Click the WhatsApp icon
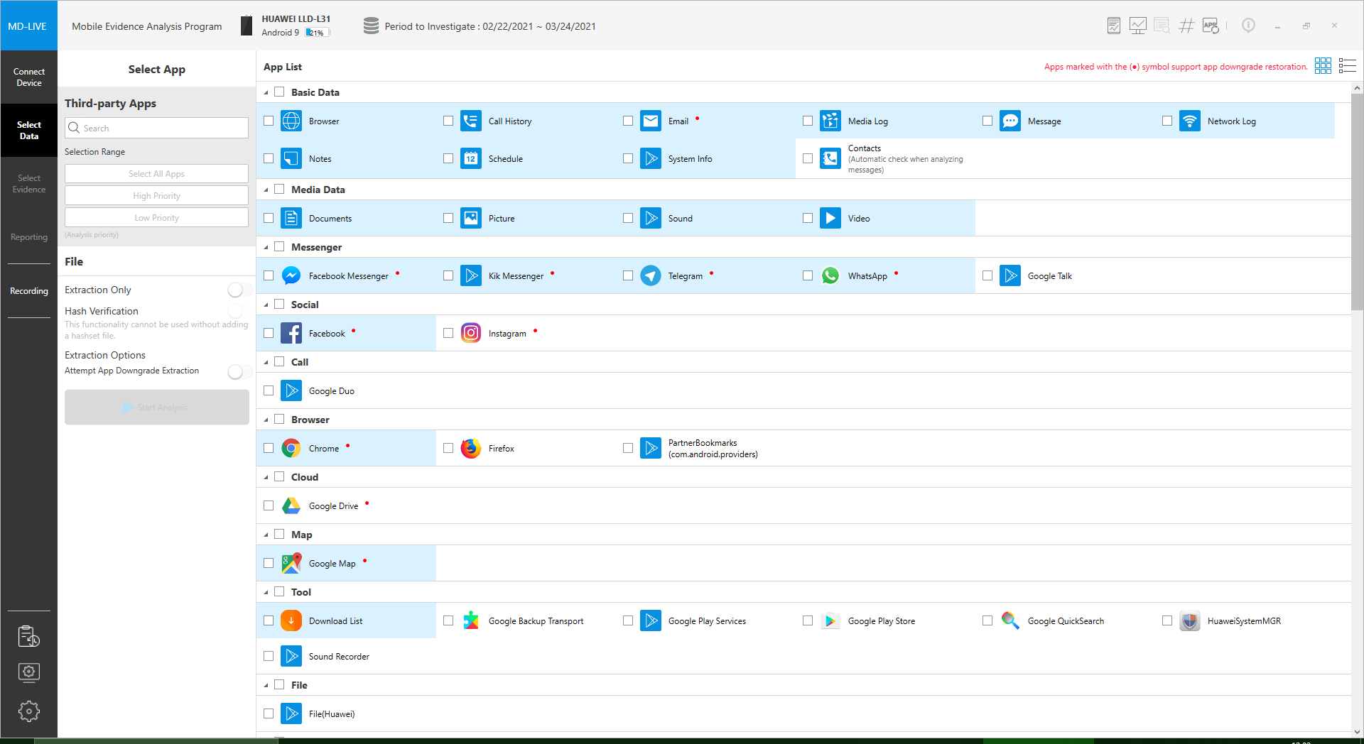This screenshot has width=1364, height=744. coord(830,275)
